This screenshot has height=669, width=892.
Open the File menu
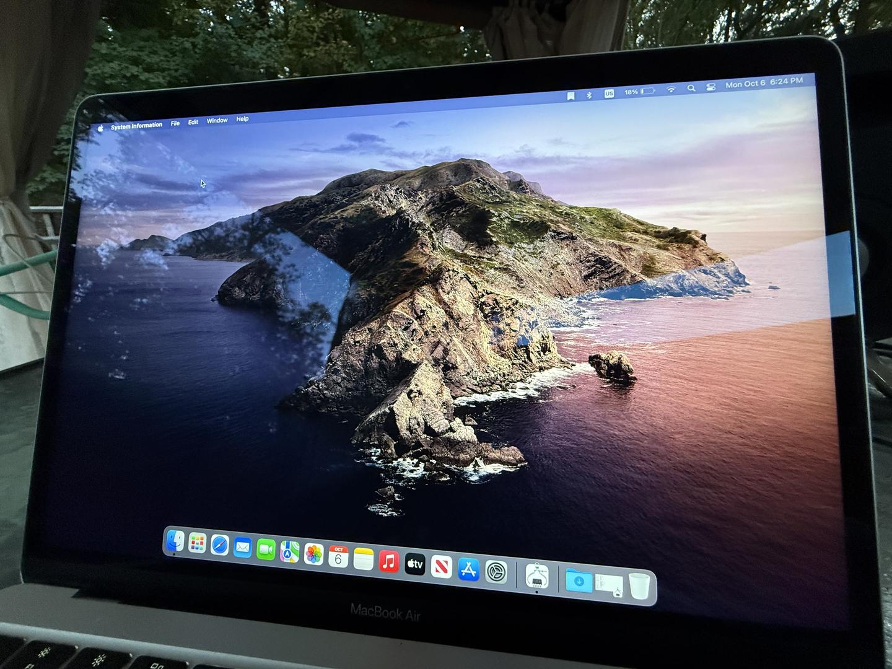(175, 123)
